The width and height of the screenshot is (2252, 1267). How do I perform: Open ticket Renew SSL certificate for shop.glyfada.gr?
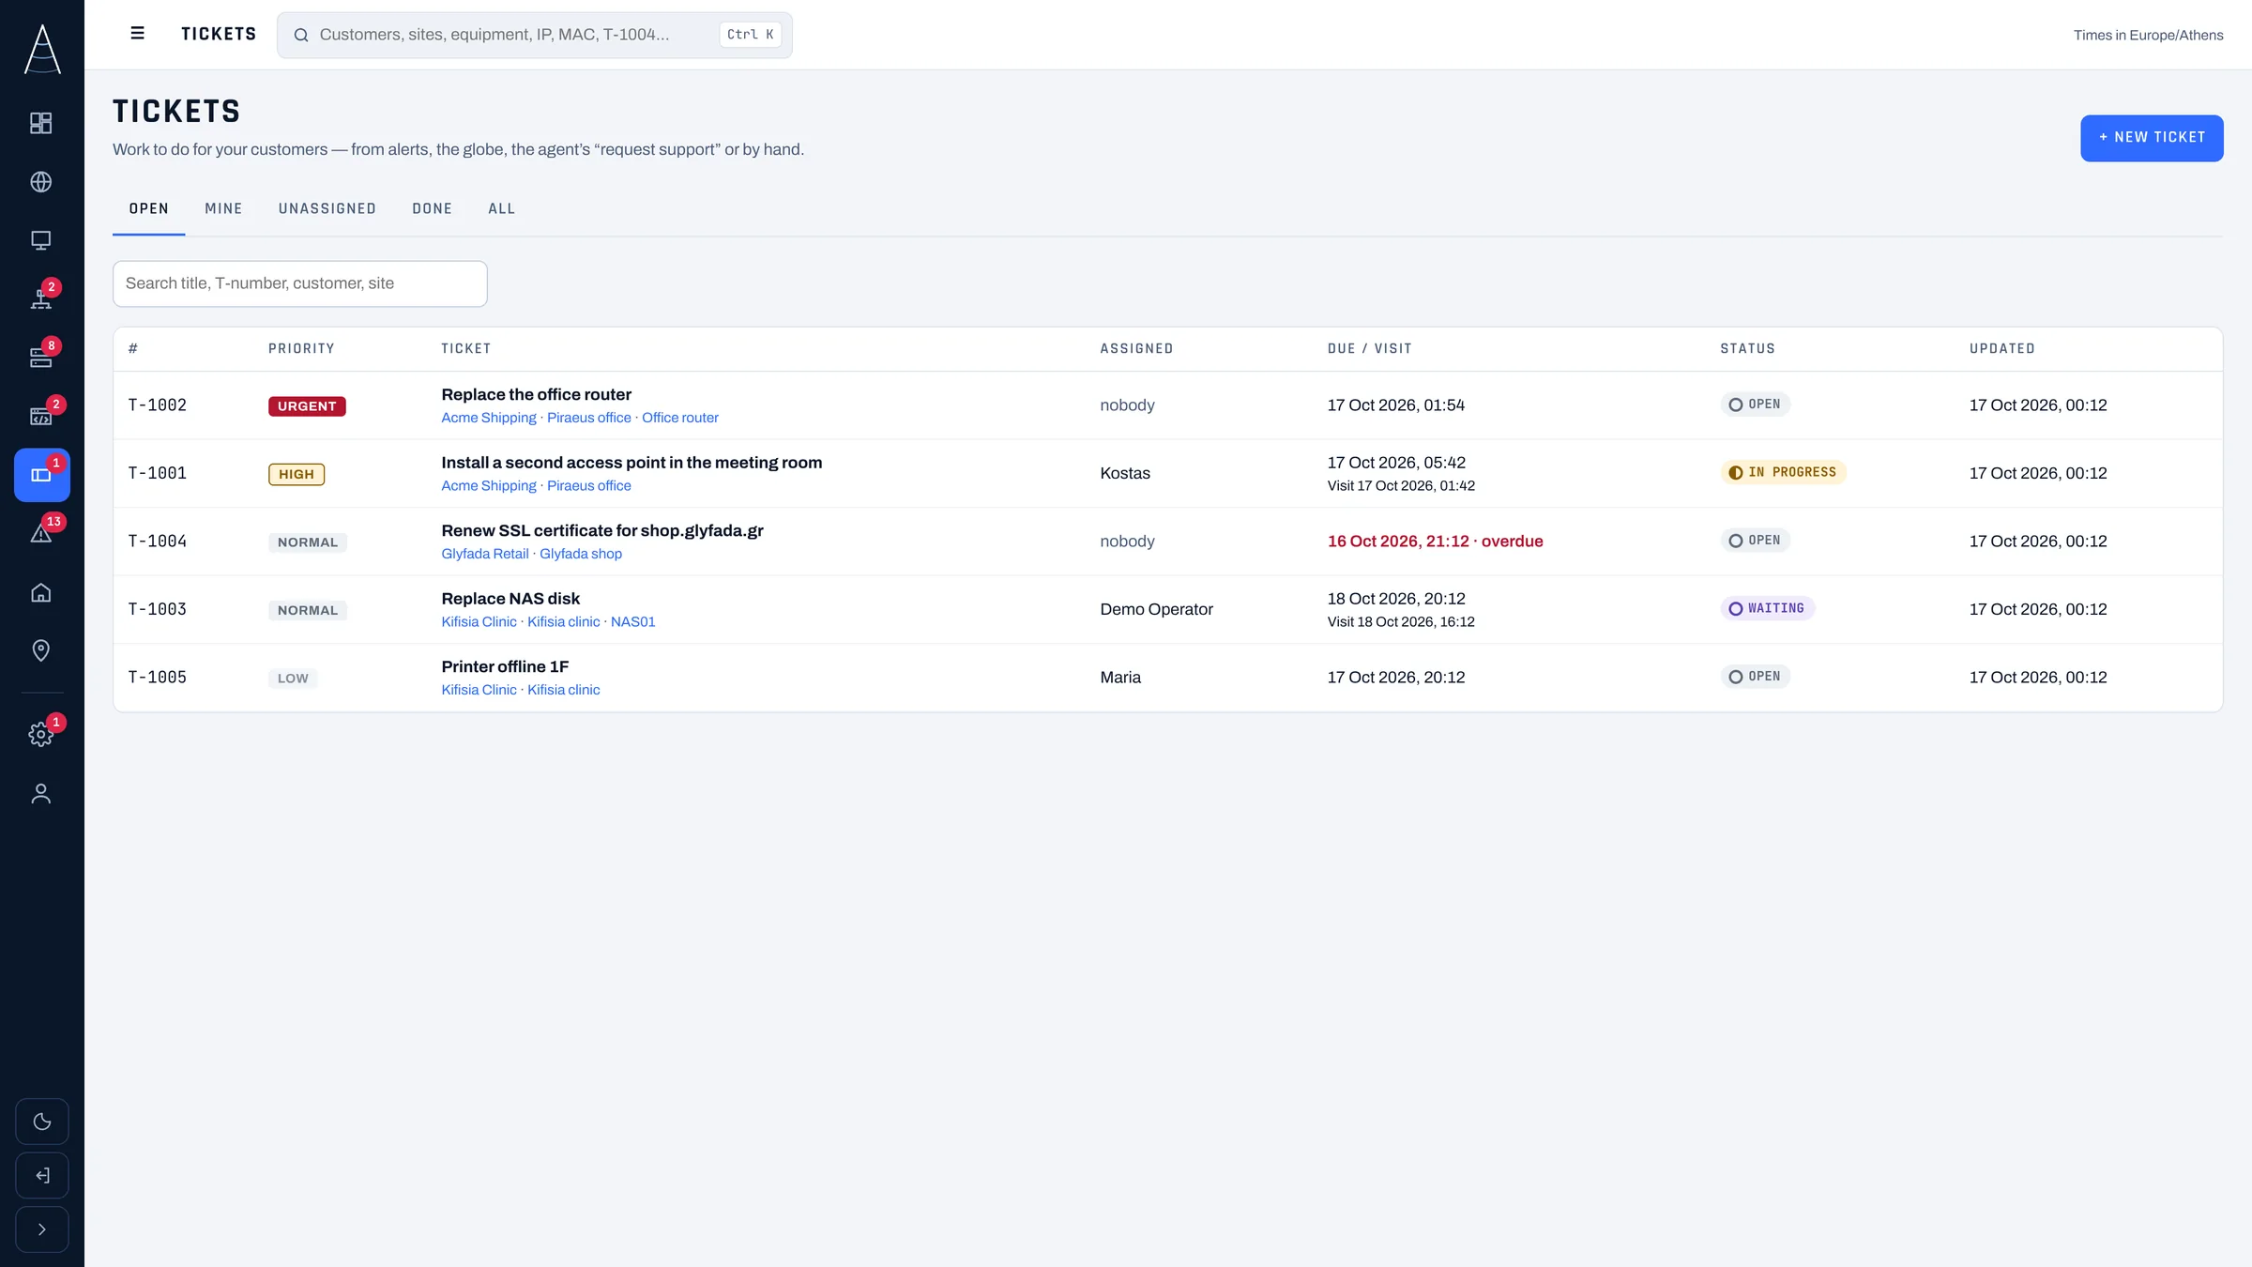602,530
